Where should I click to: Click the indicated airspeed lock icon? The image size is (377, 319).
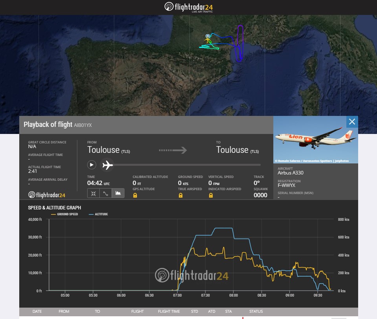[x=211, y=195]
